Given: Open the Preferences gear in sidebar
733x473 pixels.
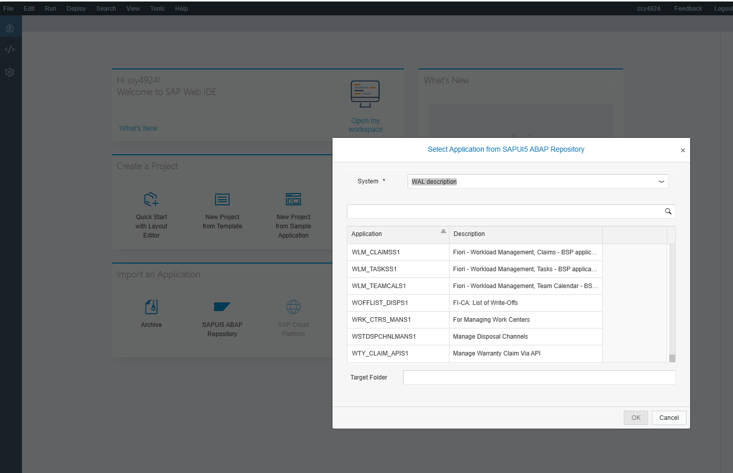Looking at the screenshot, I should 10,72.
